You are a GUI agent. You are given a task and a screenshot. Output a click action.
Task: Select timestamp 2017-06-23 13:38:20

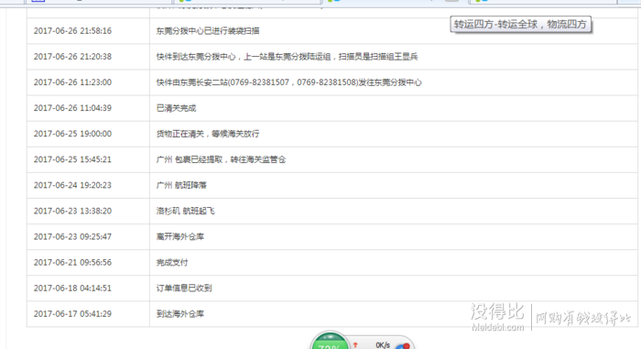[72, 211]
